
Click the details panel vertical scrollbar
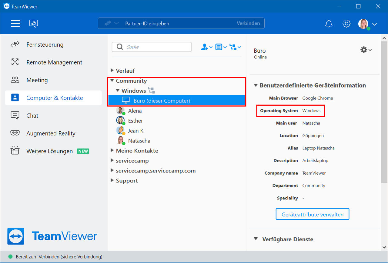384,112
